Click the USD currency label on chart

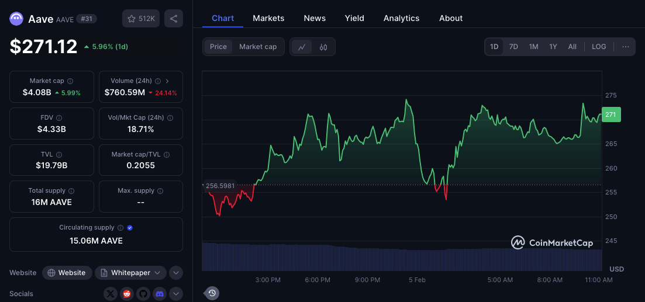tap(616, 269)
